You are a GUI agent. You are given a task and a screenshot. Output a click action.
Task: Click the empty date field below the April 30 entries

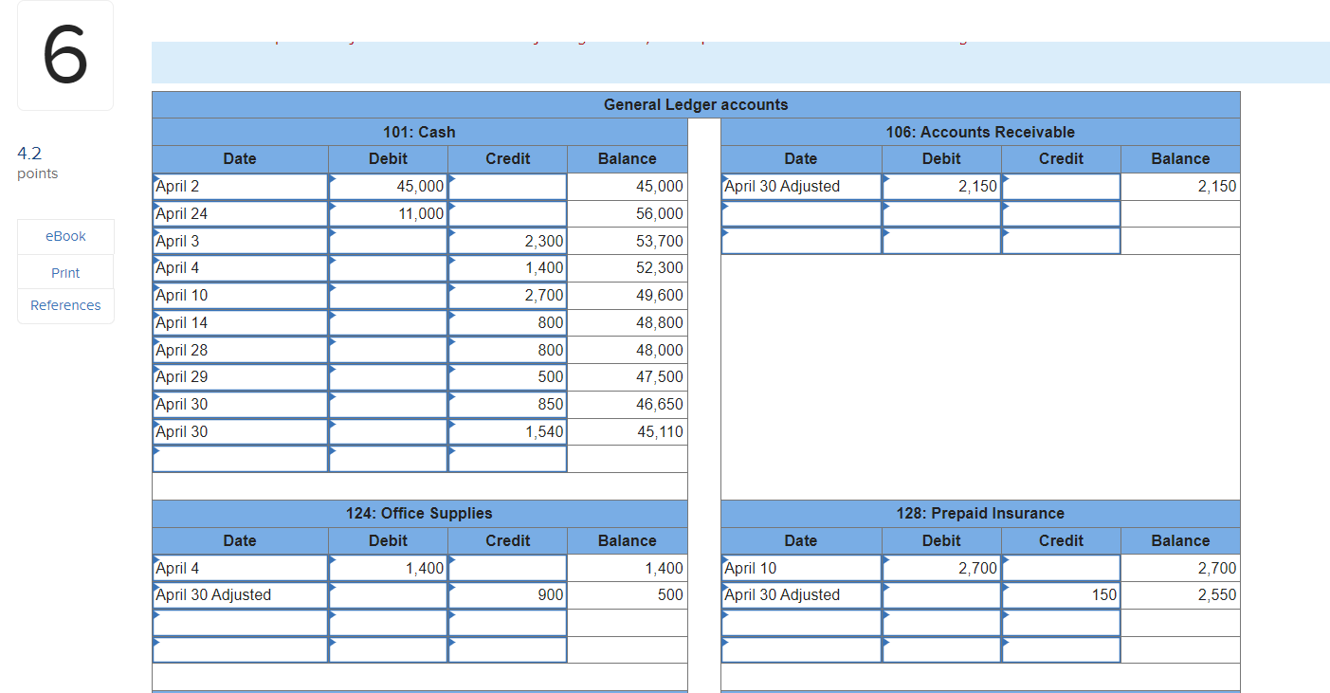click(240, 459)
